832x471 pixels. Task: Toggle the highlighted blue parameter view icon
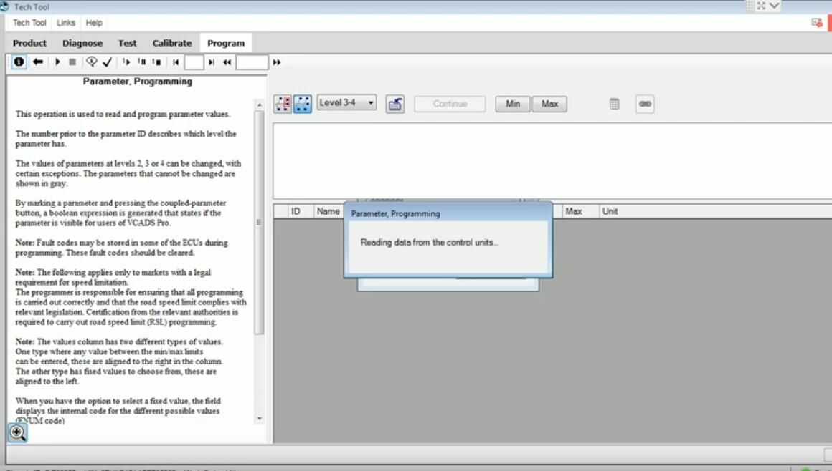pos(303,104)
